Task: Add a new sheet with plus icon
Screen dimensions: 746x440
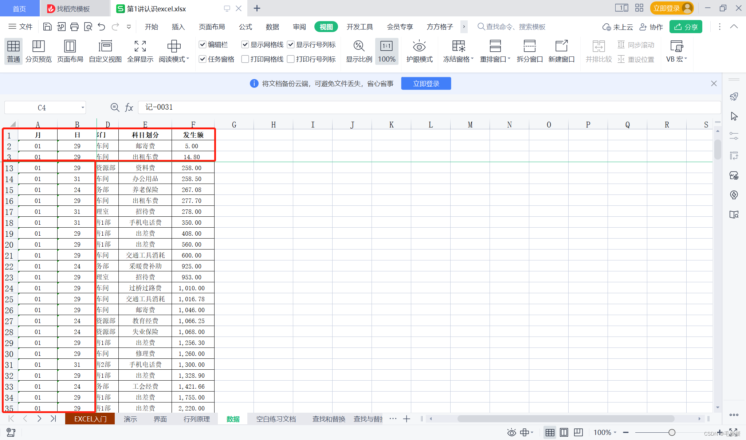Action: coord(407,419)
